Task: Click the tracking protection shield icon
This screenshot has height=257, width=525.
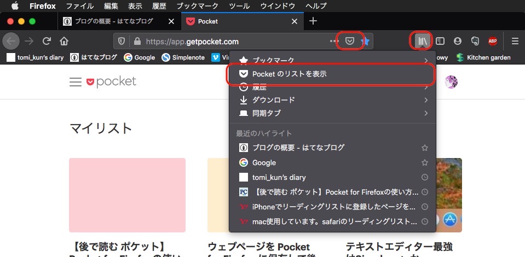Action: tap(122, 41)
